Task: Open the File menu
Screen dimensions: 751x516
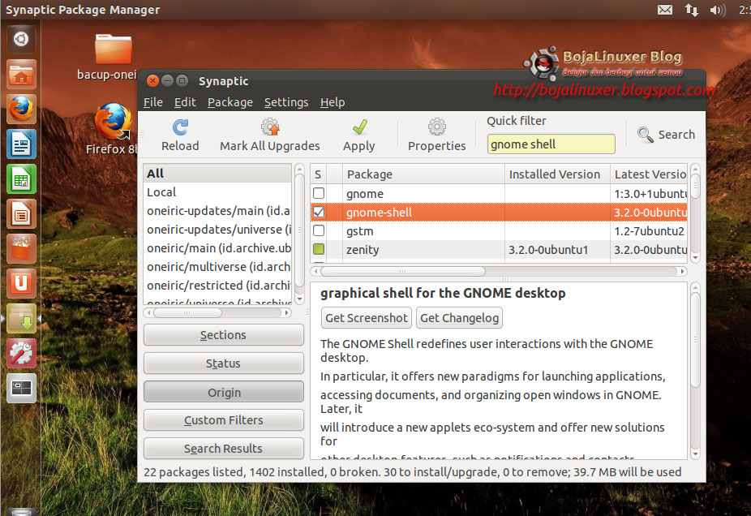Action: tap(152, 102)
